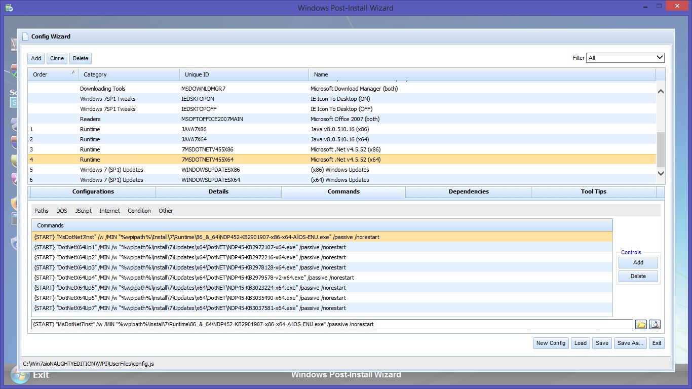
Task: Select the Microsoft Office 2007 (both) row
Action: coord(342,119)
